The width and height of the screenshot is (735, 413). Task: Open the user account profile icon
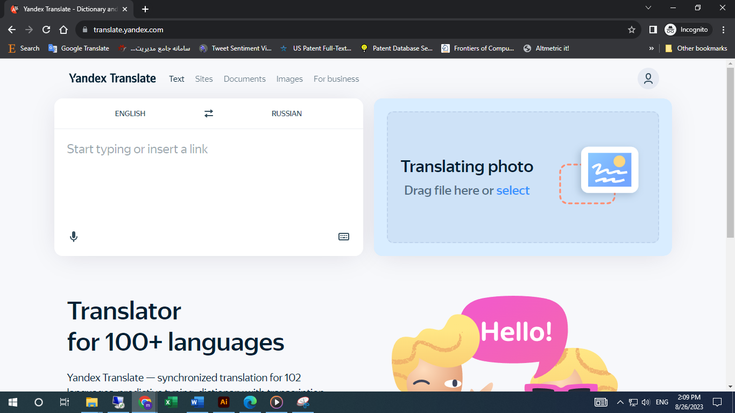coord(648,79)
